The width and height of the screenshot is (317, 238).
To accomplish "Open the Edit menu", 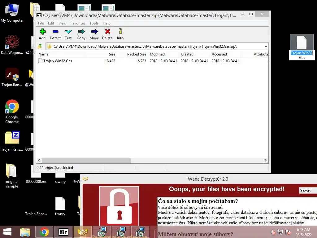I will tap(51, 23).
